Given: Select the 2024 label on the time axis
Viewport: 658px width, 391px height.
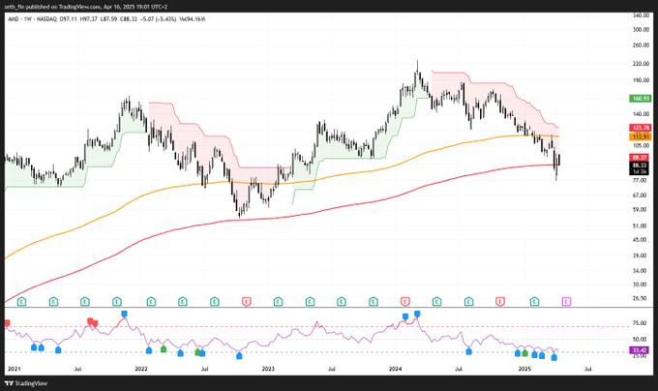Looking at the screenshot, I should coord(396,369).
